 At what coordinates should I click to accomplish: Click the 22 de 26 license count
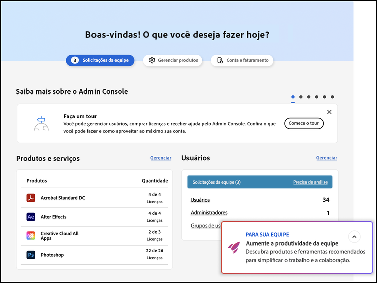click(x=155, y=251)
